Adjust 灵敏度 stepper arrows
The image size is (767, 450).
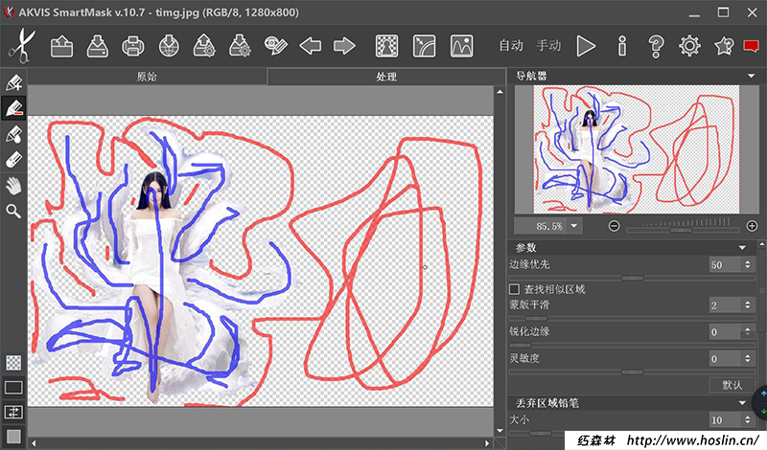point(748,359)
